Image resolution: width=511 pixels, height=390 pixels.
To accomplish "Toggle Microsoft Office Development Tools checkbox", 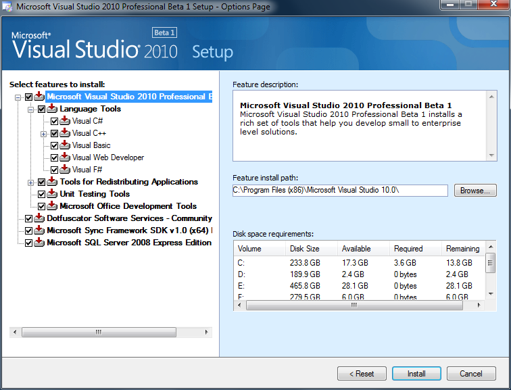I will [x=41, y=207].
